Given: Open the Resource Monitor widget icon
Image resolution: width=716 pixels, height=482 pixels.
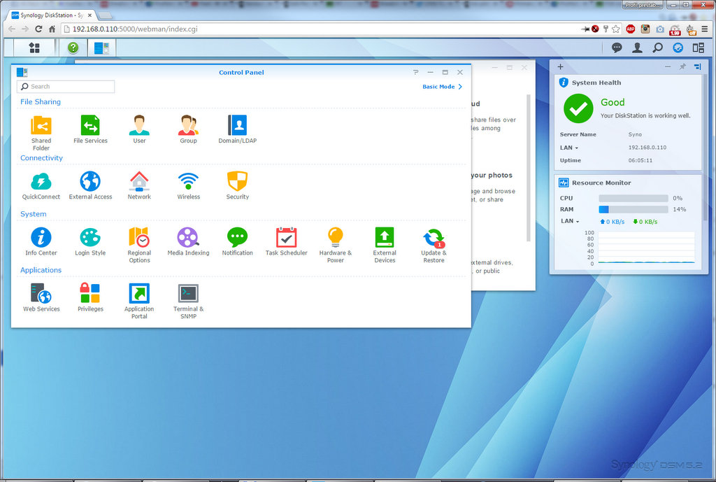Looking at the screenshot, I should 564,183.
